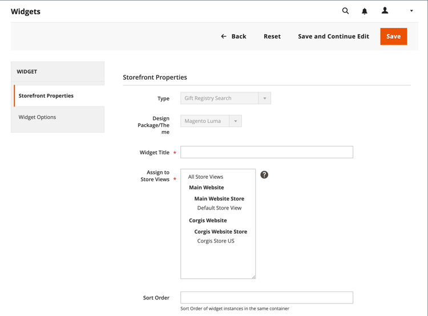The height and width of the screenshot is (316, 428).
Task: Click the admin user account icon
Action: pos(385,11)
